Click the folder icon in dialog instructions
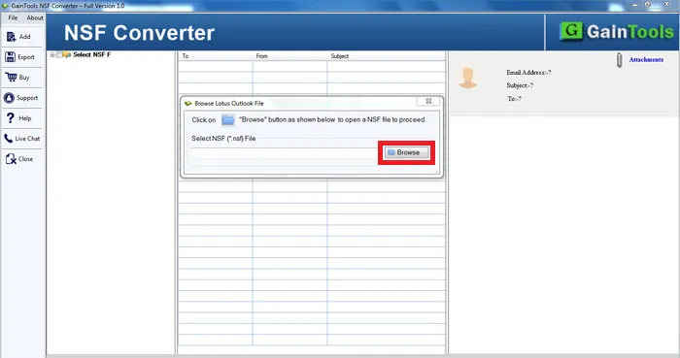Screen dimensions: 680x358 tap(228, 120)
